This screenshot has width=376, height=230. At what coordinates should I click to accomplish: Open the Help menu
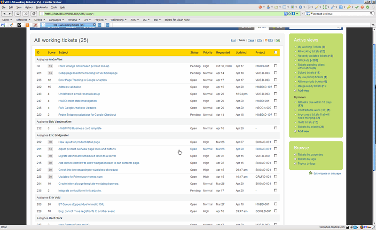pyautogui.click(x=63, y=8)
